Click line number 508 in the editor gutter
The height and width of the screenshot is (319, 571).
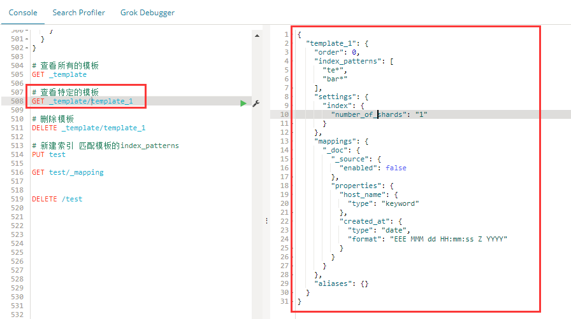(17, 101)
